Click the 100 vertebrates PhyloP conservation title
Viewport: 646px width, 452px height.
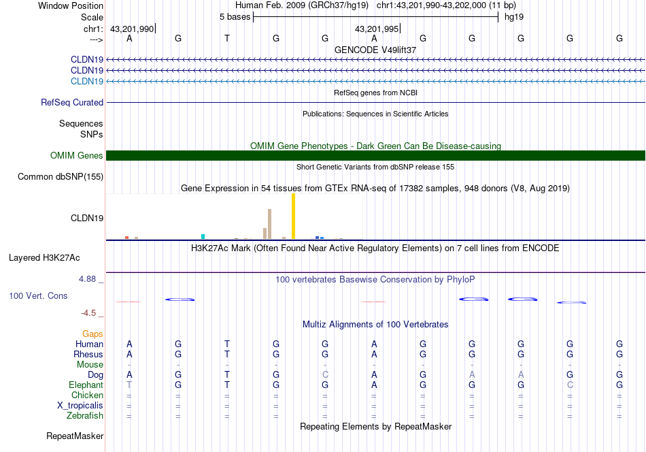click(375, 280)
